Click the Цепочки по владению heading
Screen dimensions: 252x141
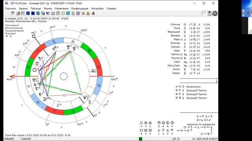click(x=201, y=125)
